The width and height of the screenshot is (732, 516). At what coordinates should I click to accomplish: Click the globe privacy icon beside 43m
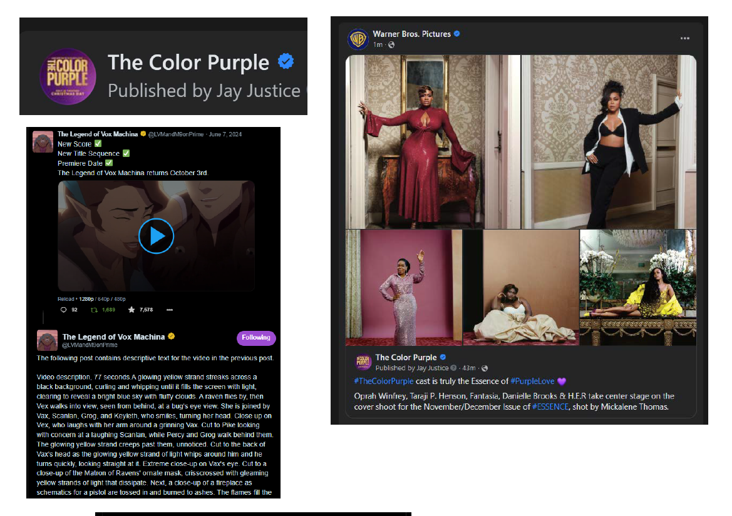tap(485, 368)
